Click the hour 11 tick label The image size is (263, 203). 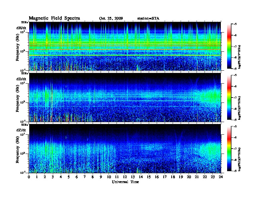[117, 177]
